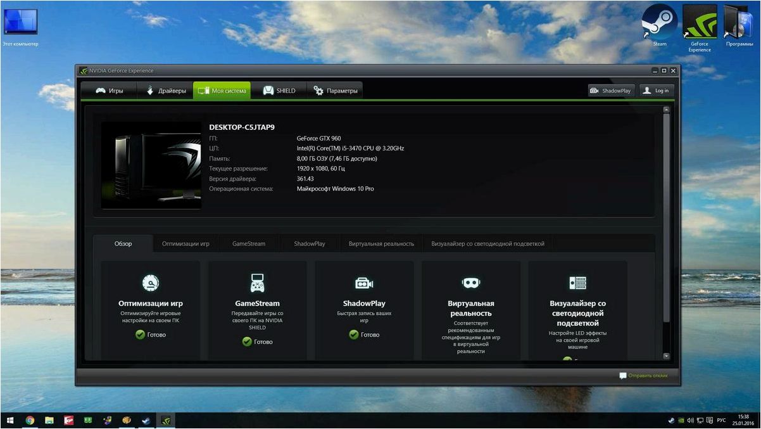
Task: Click the GameStream controller icon
Action: 257,283
